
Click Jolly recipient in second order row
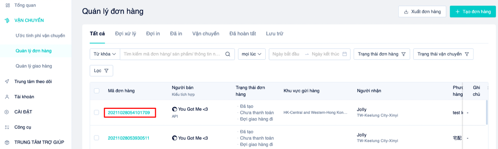click(362, 135)
